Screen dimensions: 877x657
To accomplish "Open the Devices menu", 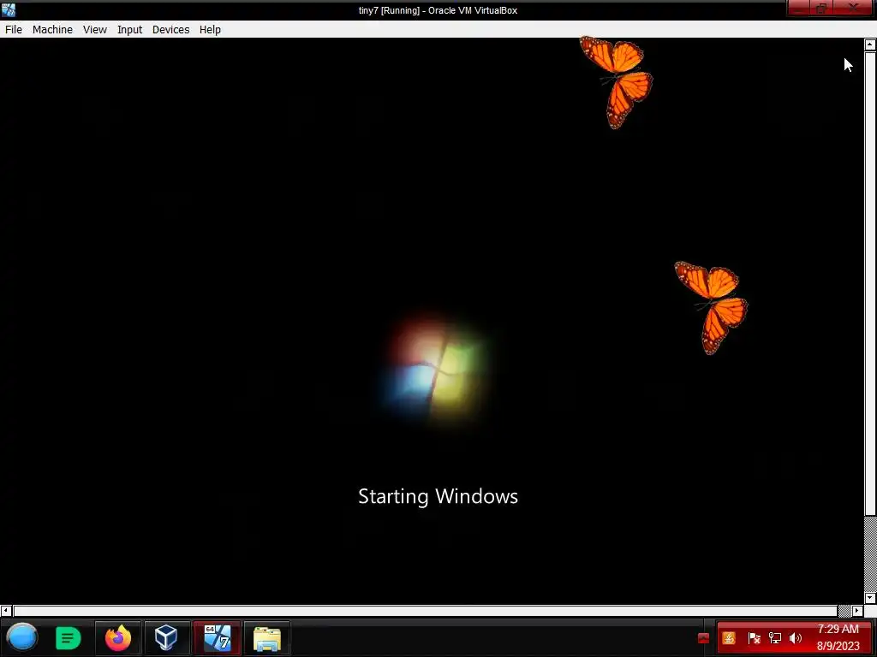I will click(170, 30).
